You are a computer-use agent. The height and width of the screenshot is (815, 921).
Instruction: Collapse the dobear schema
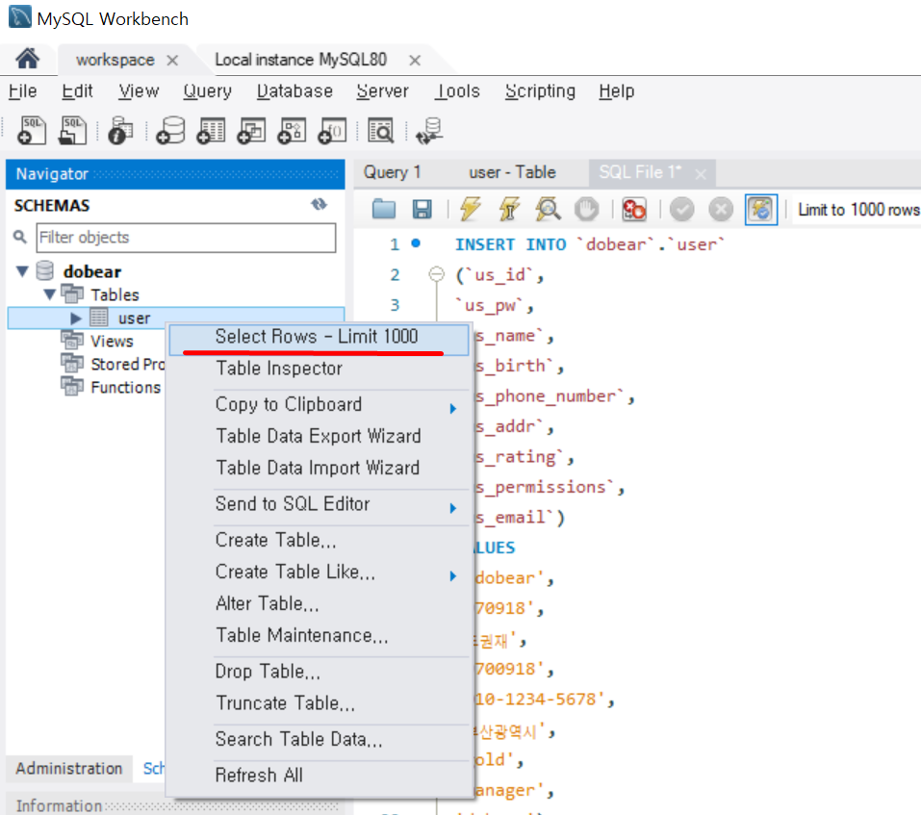[22, 271]
